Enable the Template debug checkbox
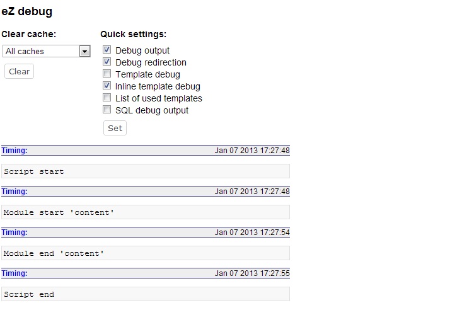The image size is (450, 310). click(107, 74)
